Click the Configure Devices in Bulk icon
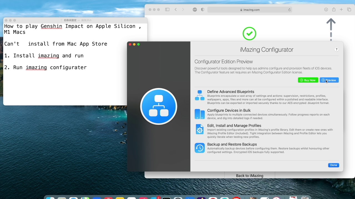The height and width of the screenshot is (199, 355). [x=200, y=114]
